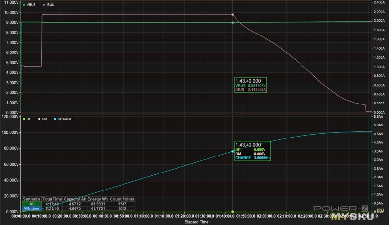Image resolution: width=389 pixels, height=225 pixels.
Task: Click the Capacity Ah column header
Action: coord(75,199)
